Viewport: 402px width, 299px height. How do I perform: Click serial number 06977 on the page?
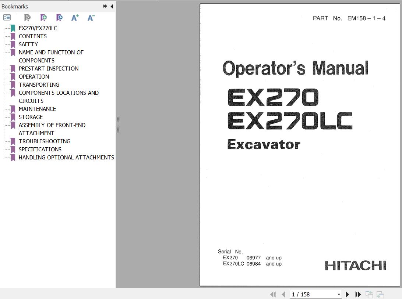tap(254, 258)
